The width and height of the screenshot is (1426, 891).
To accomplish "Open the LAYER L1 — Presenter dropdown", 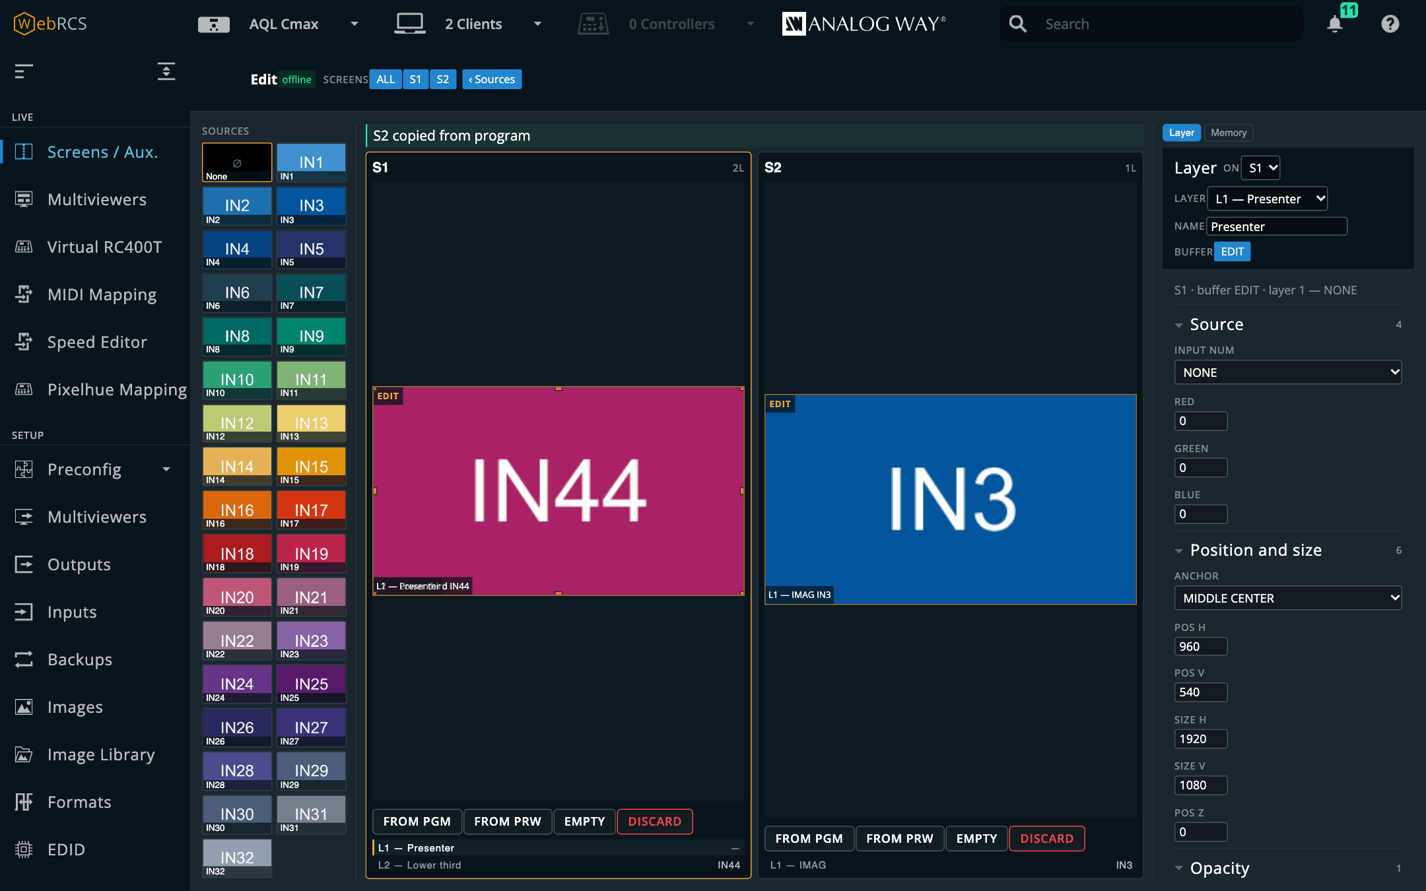I will (1268, 199).
